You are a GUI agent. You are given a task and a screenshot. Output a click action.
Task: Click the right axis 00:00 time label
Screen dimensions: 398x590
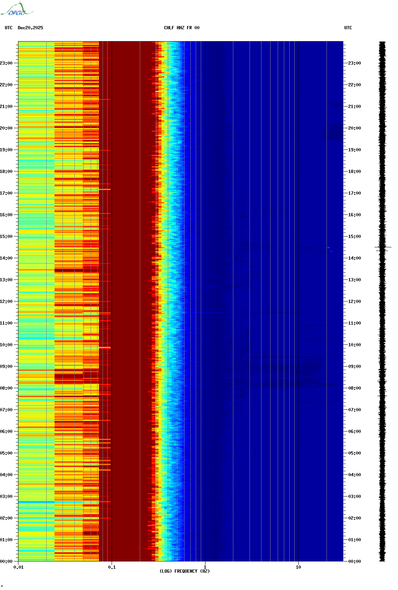click(x=354, y=561)
